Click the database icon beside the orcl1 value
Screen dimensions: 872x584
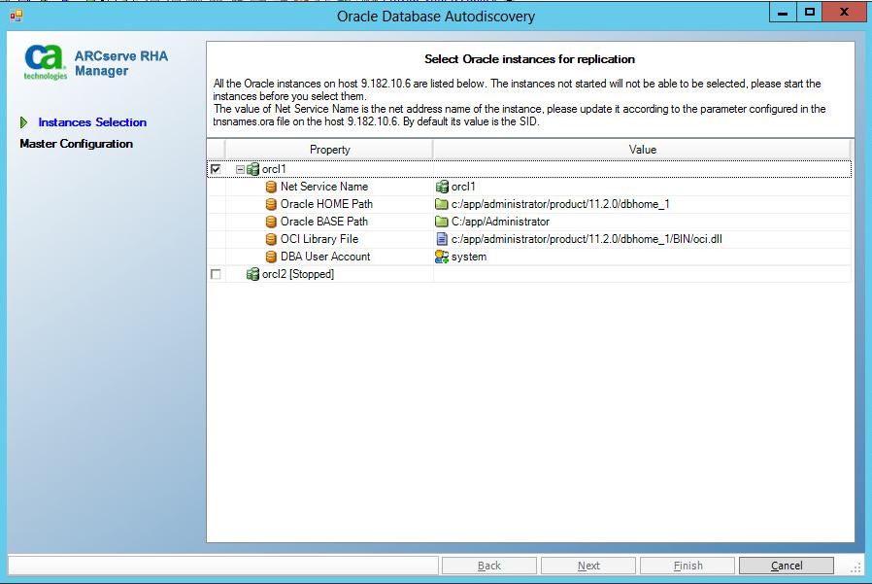(x=442, y=187)
